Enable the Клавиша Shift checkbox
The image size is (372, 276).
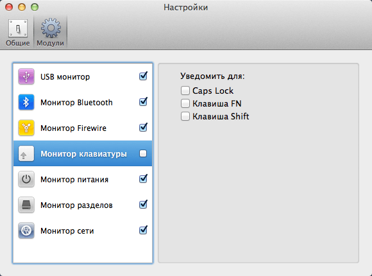coord(185,116)
